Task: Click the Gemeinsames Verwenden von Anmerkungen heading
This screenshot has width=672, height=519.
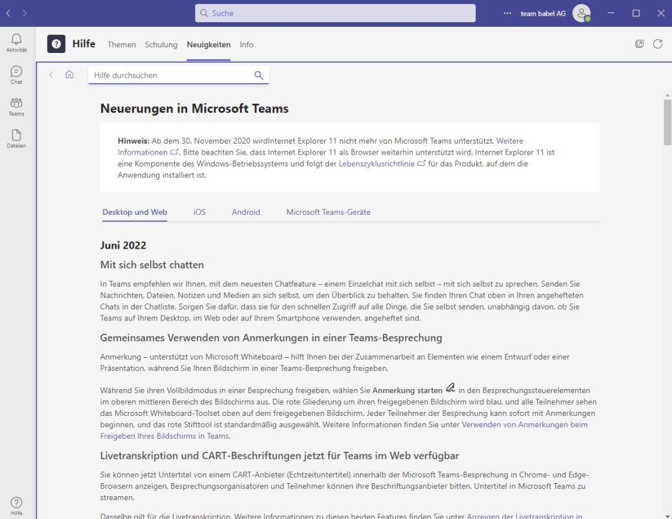Action: [271, 338]
